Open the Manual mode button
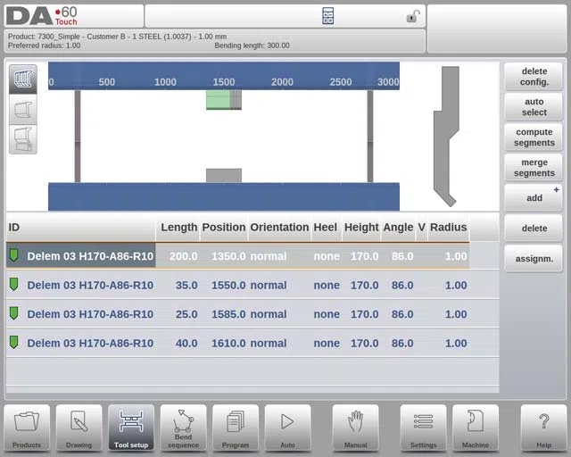Image resolution: width=571 pixels, height=457 pixels. (x=355, y=428)
